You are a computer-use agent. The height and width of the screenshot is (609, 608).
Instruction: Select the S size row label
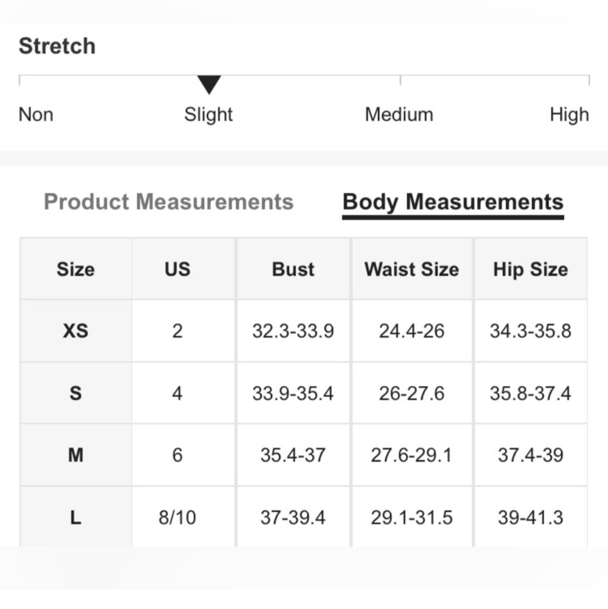pos(76,393)
